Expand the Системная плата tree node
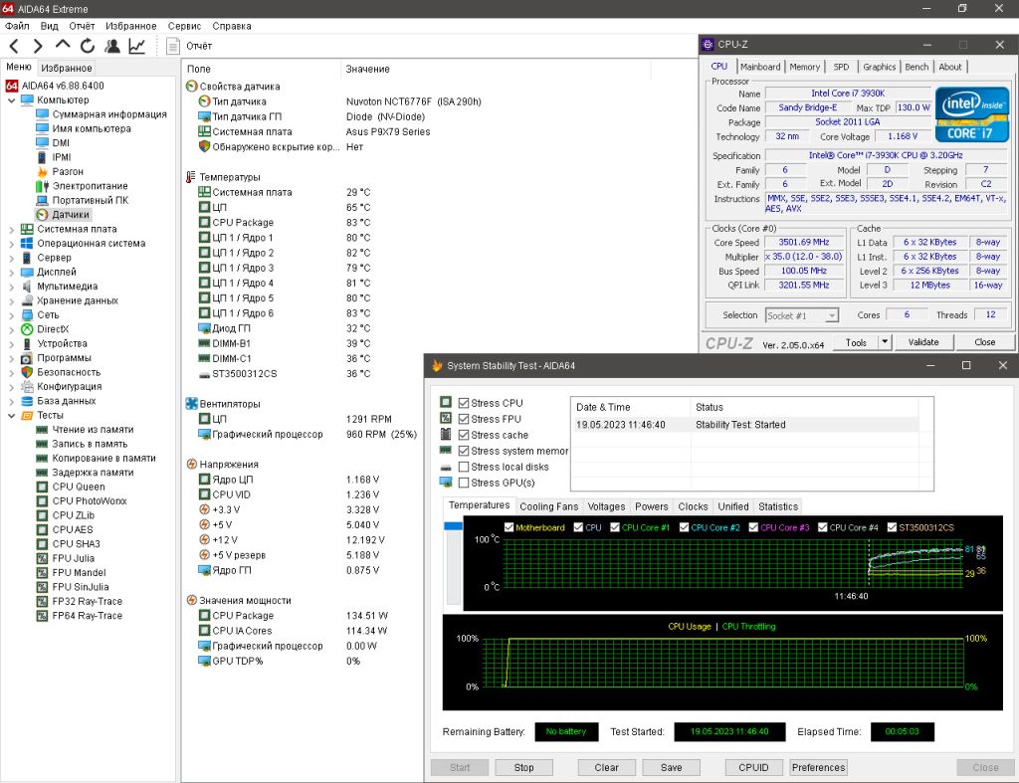1019x783 pixels. click(x=11, y=230)
